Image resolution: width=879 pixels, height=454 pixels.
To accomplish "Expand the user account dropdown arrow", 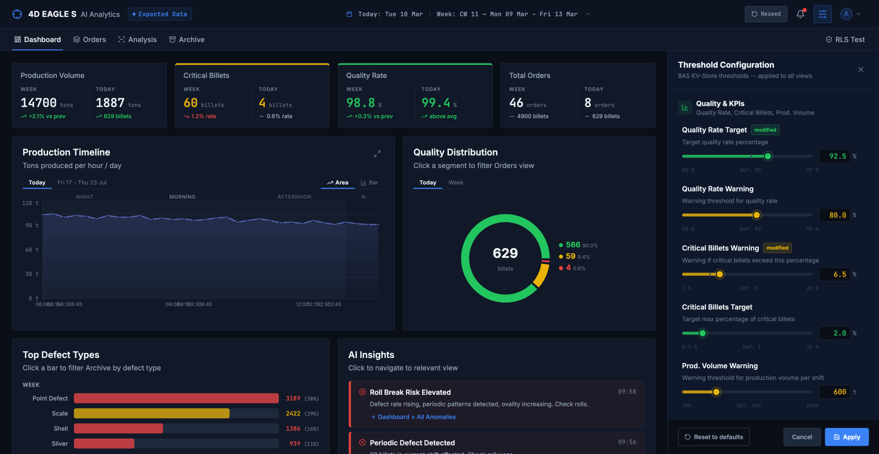I will pos(858,14).
